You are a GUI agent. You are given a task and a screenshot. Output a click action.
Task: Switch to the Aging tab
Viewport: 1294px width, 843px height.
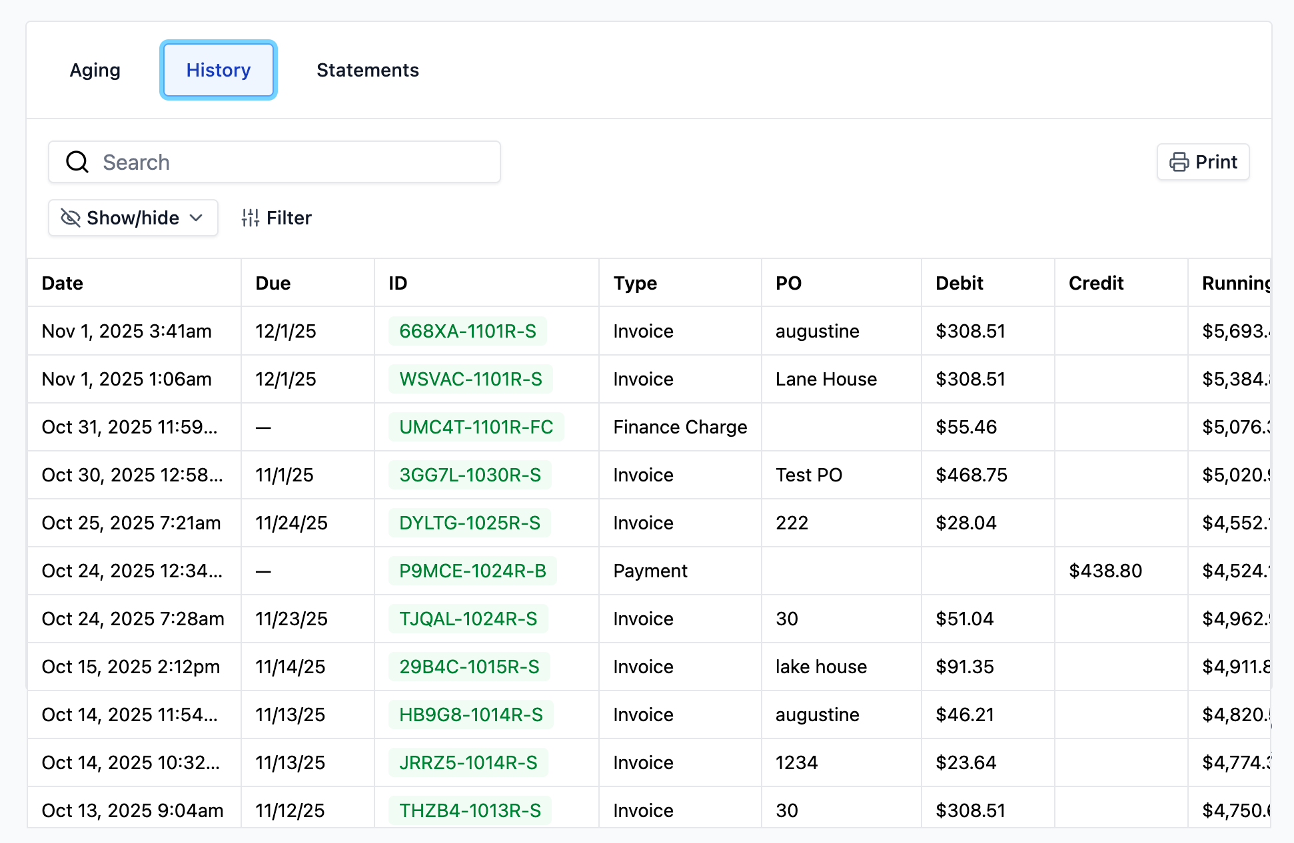(95, 70)
